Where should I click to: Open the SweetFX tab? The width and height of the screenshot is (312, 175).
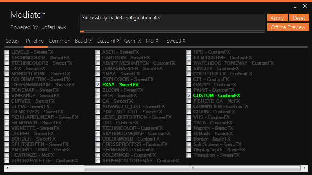176,41
